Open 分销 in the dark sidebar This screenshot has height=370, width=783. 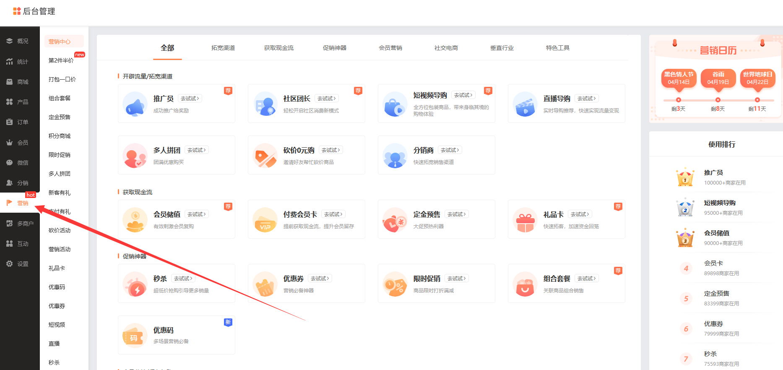[x=17, y=183]
